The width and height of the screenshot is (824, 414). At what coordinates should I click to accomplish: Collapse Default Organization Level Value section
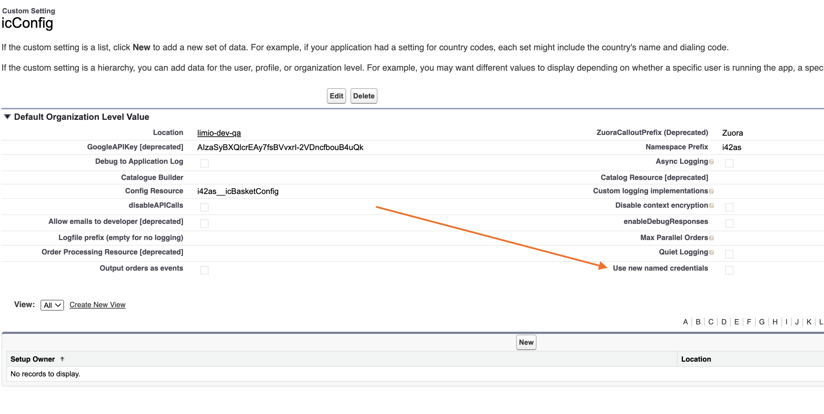click(7, 117)
